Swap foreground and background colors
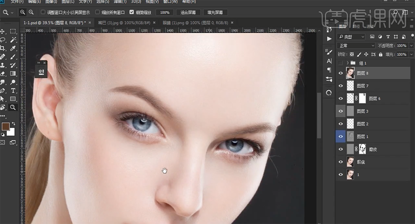Screen dimensions: 415x224 13,124
